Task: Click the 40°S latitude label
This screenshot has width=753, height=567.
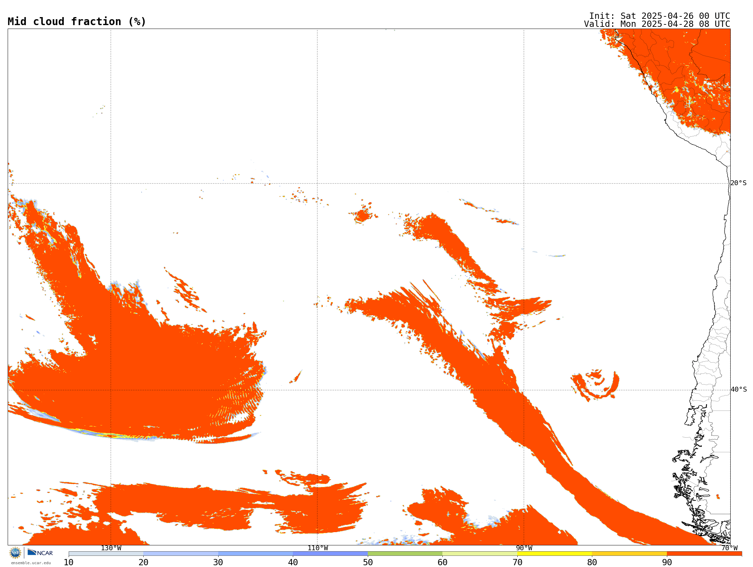Action: tap(739, 390)
